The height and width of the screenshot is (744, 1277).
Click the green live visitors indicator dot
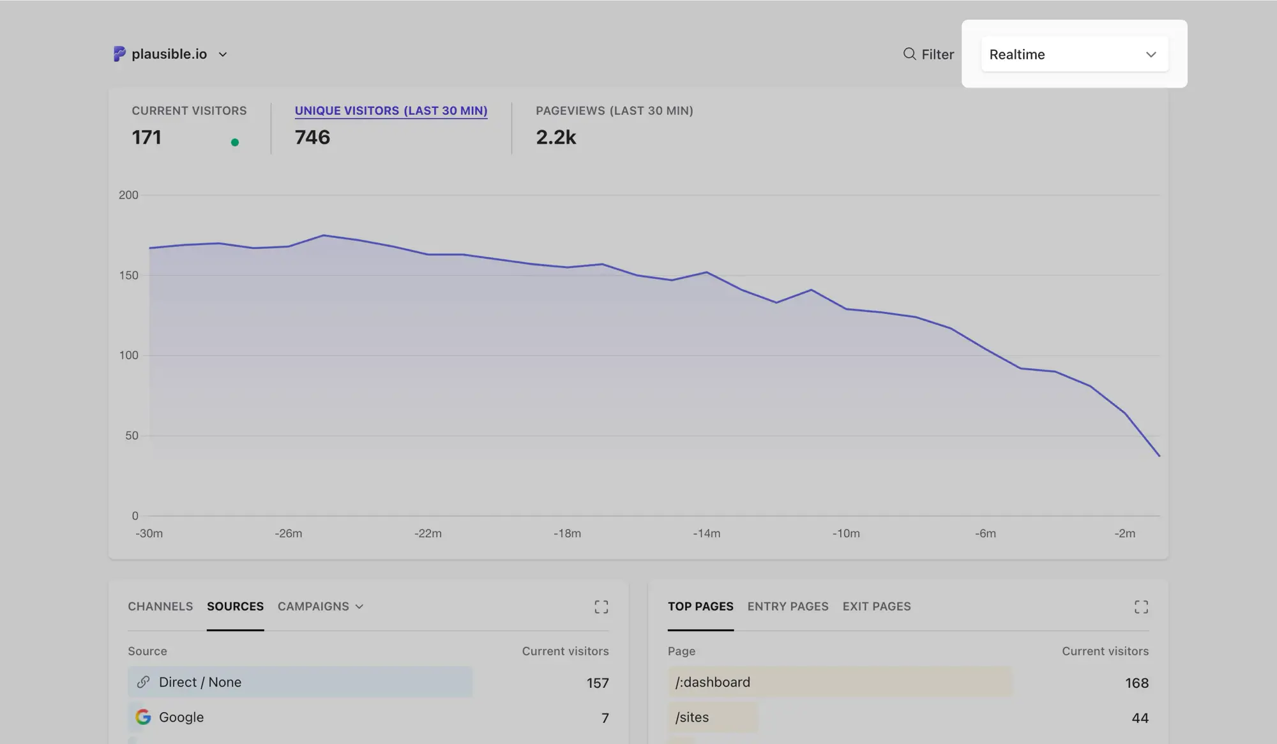click(235, 142)
